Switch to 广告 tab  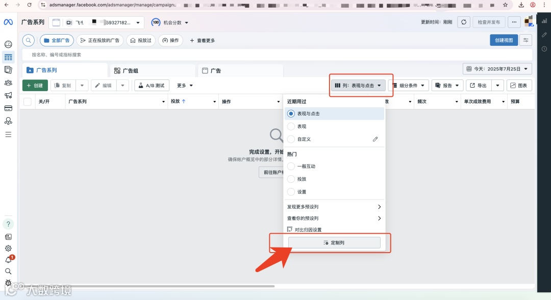[x=241, y=70]
